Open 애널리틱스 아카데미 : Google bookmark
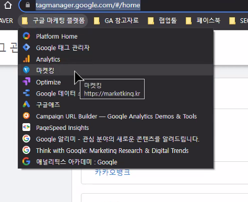This screenshot has width=248, height=202. click(115, 162)
